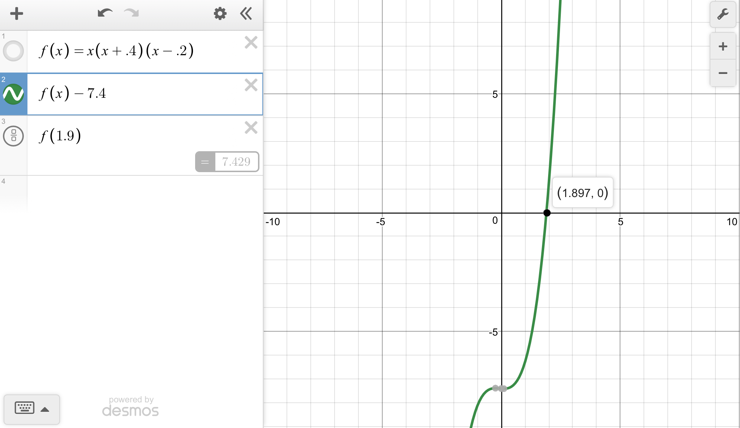Delete expression f(x)=x(x+.4)(x−.2)
The width and height of the screenshot is (740, 428).
click(x=251, y=43)
